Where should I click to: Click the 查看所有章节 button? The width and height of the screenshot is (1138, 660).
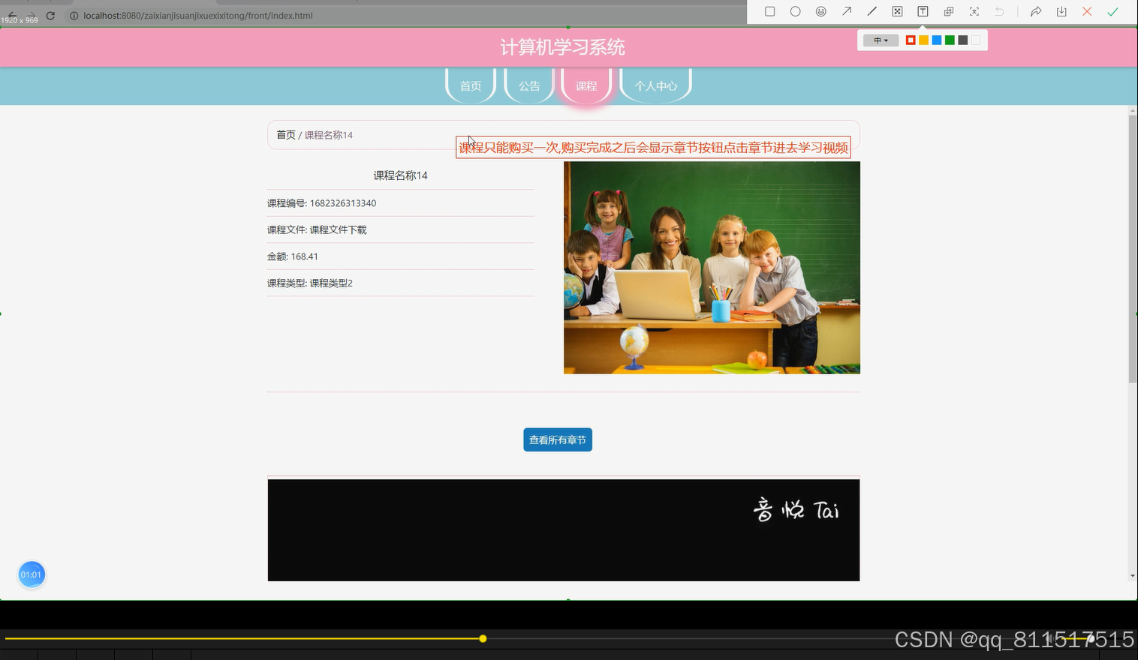click(557, 439)
